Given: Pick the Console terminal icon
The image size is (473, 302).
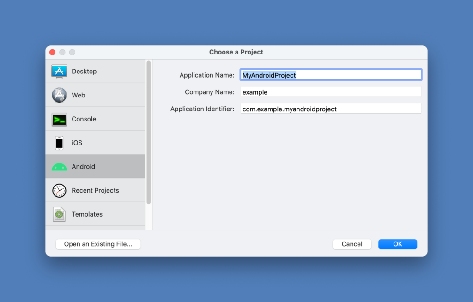Looking at the screenshot, I should pyautogui.click(x=59, y=119).
